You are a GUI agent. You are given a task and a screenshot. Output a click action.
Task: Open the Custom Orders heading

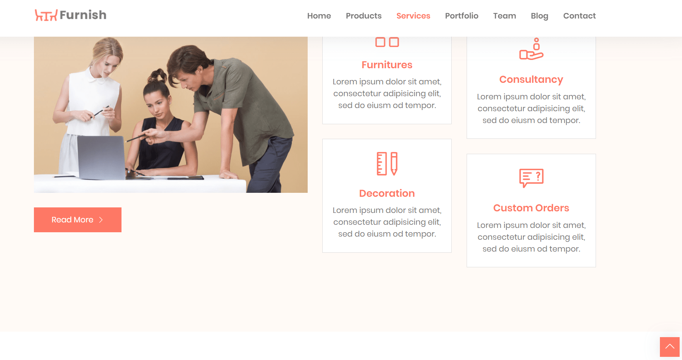(531, 208)
